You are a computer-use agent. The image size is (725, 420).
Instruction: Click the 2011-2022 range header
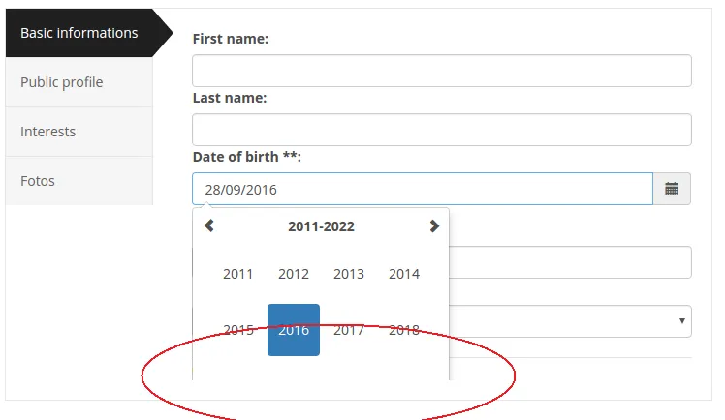pyautogui.click(x=321, y=226)
